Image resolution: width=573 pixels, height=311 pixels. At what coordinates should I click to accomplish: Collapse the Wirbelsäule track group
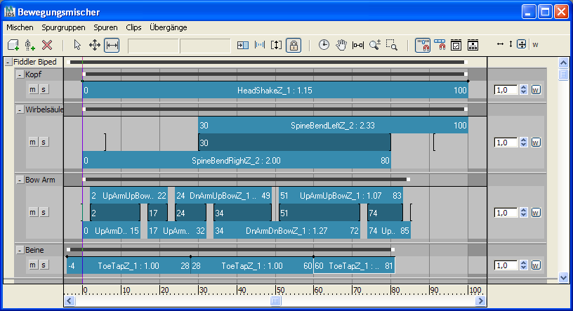coord(20,110)
